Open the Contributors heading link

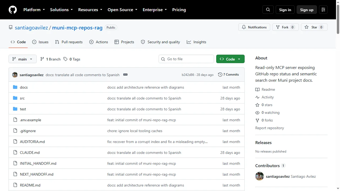click(270, 166)
